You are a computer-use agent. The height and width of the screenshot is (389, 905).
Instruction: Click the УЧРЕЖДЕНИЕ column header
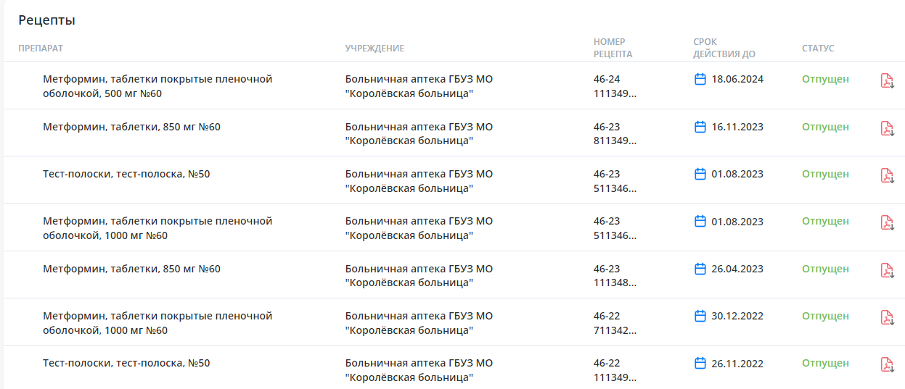click(x=374, y=49)
